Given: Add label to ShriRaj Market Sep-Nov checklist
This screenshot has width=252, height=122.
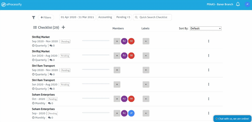Looking at the screenshot, I should [146, 41].
